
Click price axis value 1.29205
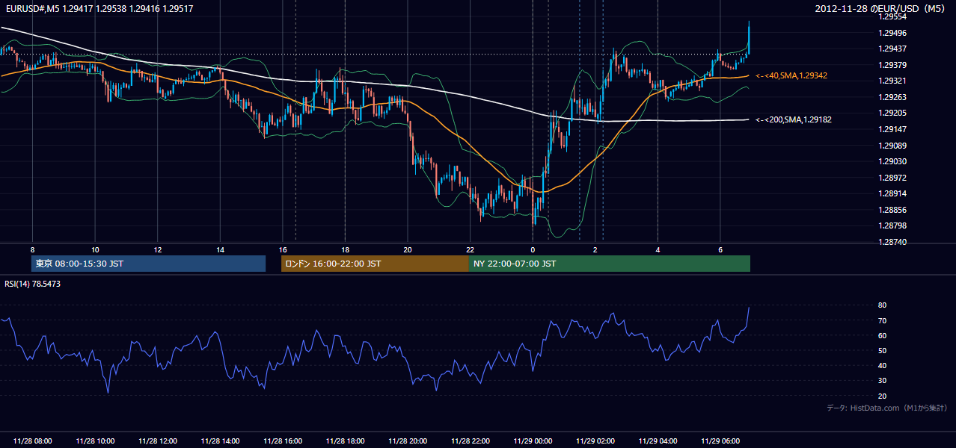point(892,113)
